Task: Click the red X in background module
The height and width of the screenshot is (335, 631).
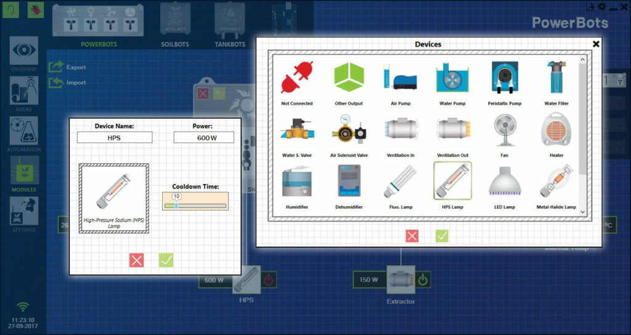Action: pyautogui.click(x=203, y=94)
